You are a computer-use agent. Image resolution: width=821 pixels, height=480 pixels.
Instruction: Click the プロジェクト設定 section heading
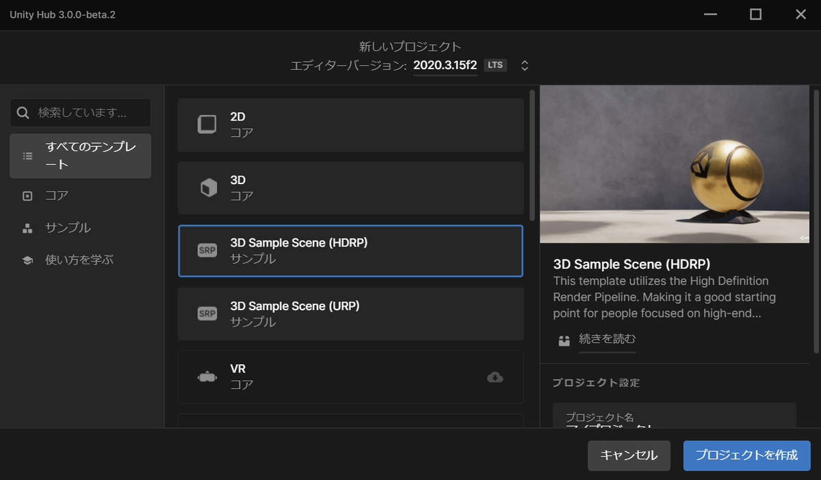[x=596, y=383]
